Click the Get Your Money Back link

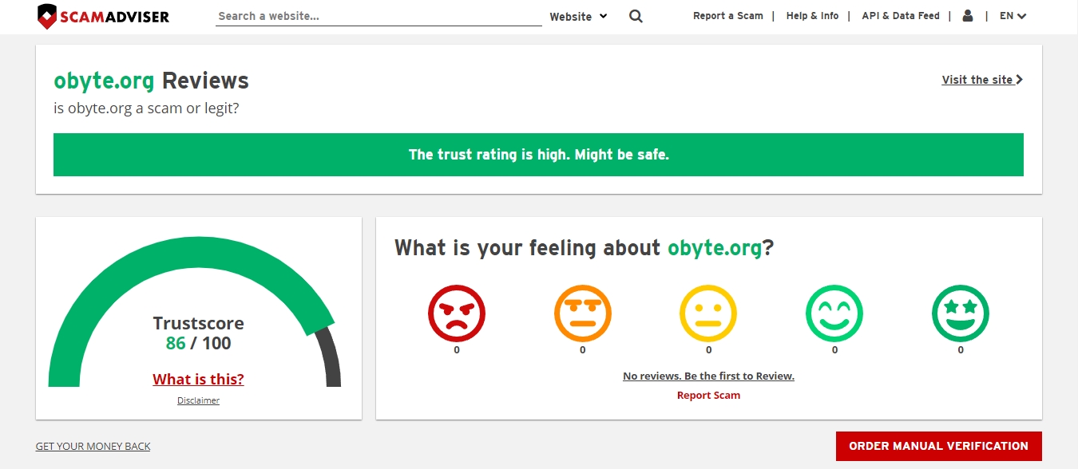pyautogui.click(x=93, y=447)
